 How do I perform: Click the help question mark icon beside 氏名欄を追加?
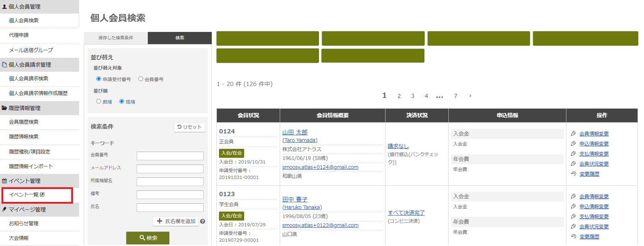203,222
